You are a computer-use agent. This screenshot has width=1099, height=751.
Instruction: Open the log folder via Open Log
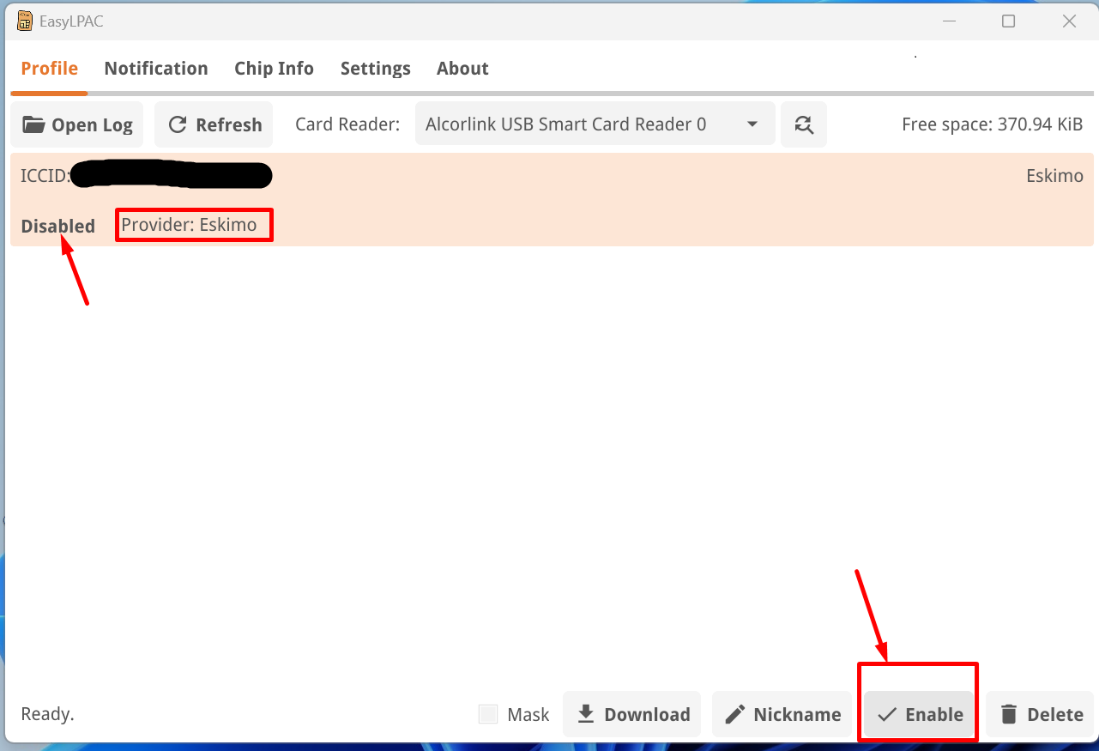point(77,125)
